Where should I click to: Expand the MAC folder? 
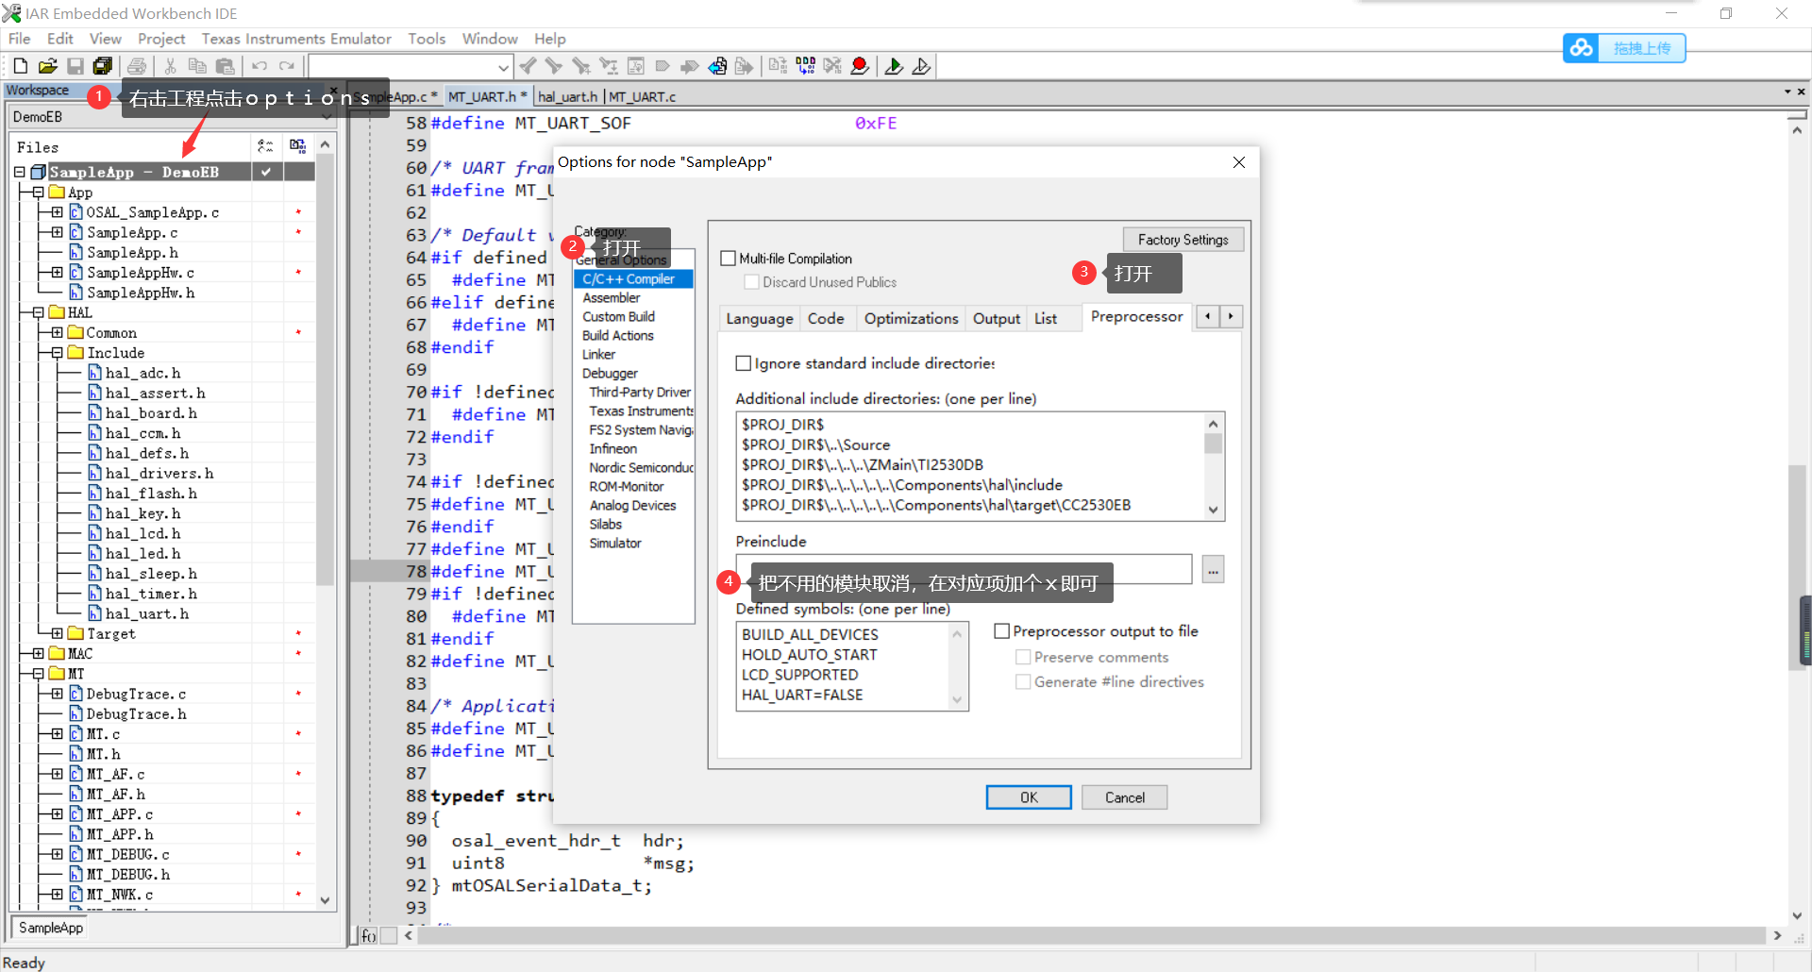tap(38, 653)
